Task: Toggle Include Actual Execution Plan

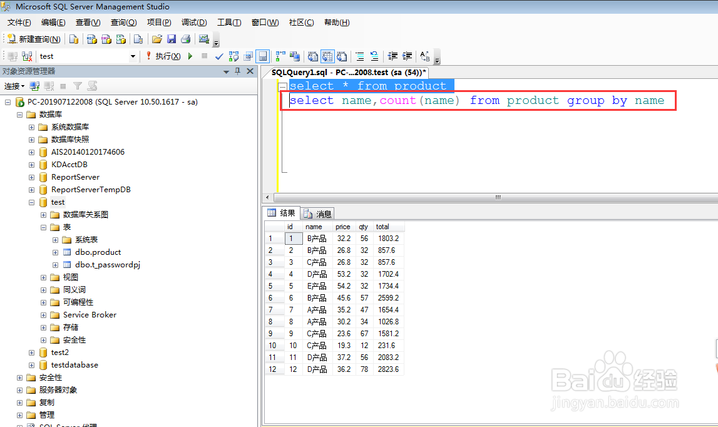Action: pyautogui.click(x=280, y=56)
